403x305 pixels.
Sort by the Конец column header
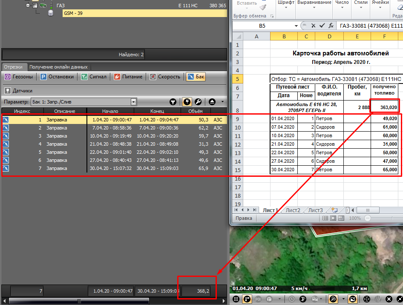tap(157, 111)
